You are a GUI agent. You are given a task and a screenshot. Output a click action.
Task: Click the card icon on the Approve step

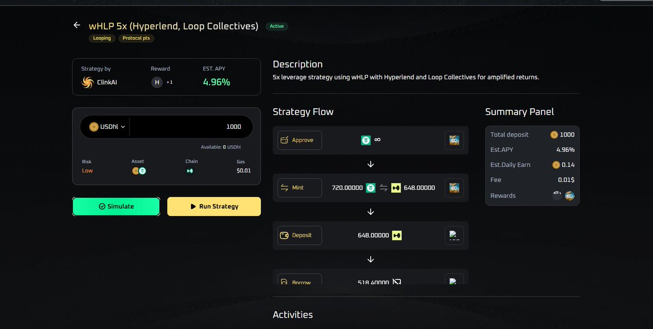click(x=284, y=140)
